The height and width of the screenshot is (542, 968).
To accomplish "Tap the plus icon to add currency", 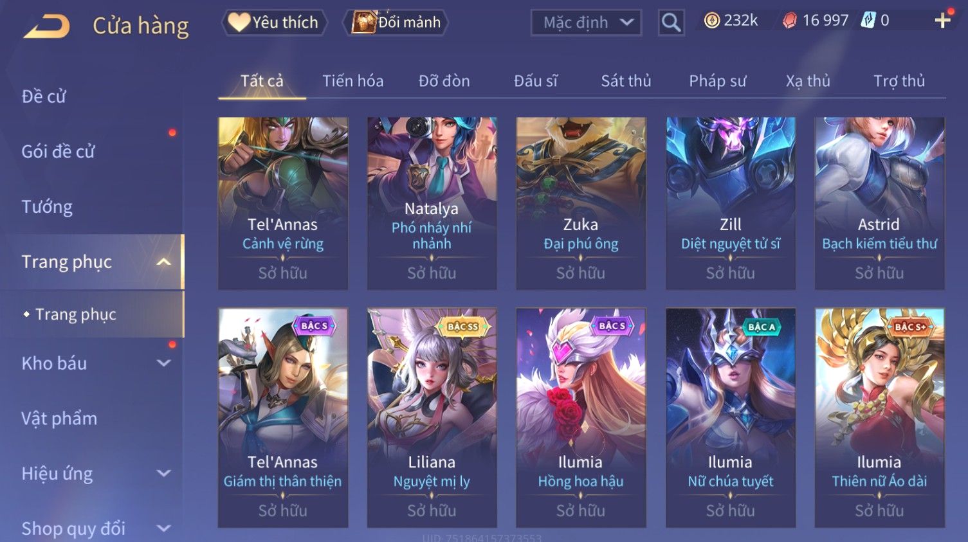I will 942,21.
